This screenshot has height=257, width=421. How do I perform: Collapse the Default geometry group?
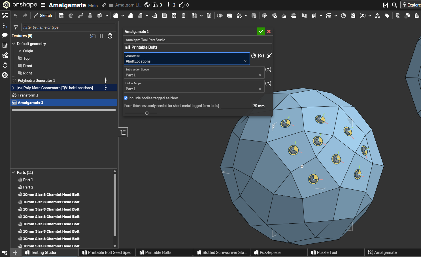[13, 44]
